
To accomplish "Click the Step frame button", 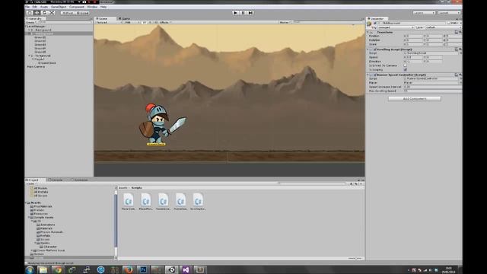I will [x=250, y=13].
